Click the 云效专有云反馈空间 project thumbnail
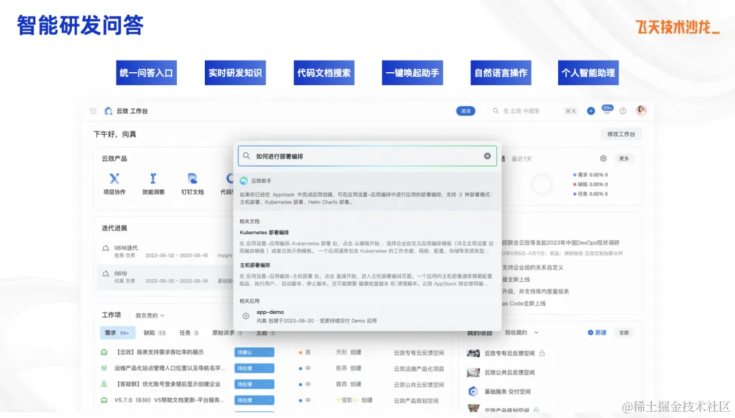The image size is (735, 418). pyautogui.click(x=474, y=353)
